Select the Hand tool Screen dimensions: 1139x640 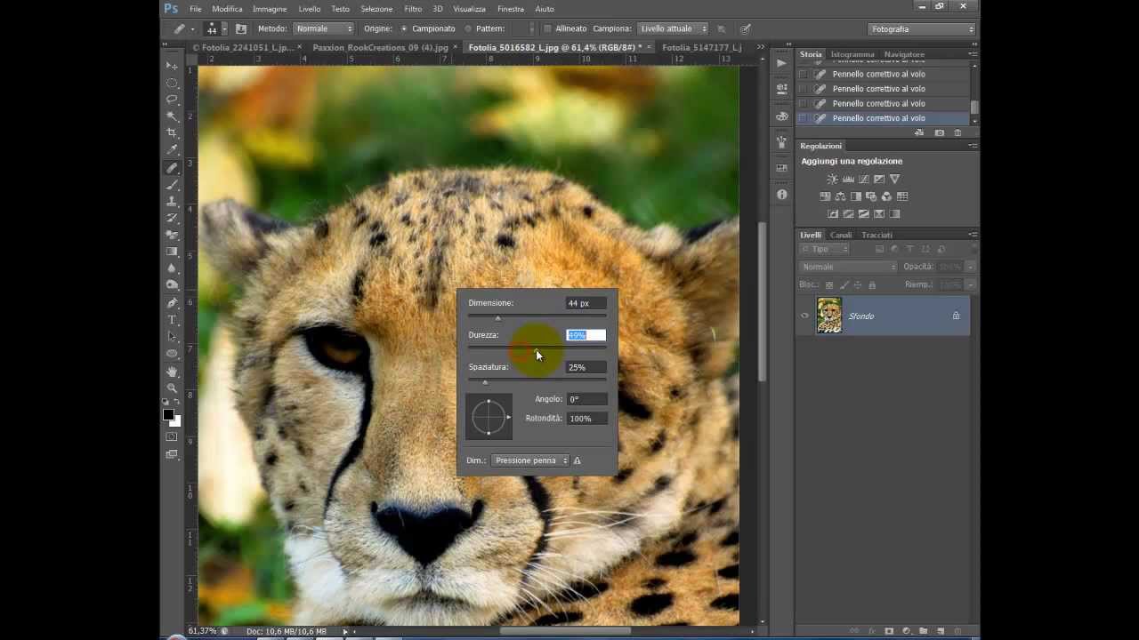pyautogui.click(x=172, y=372)
